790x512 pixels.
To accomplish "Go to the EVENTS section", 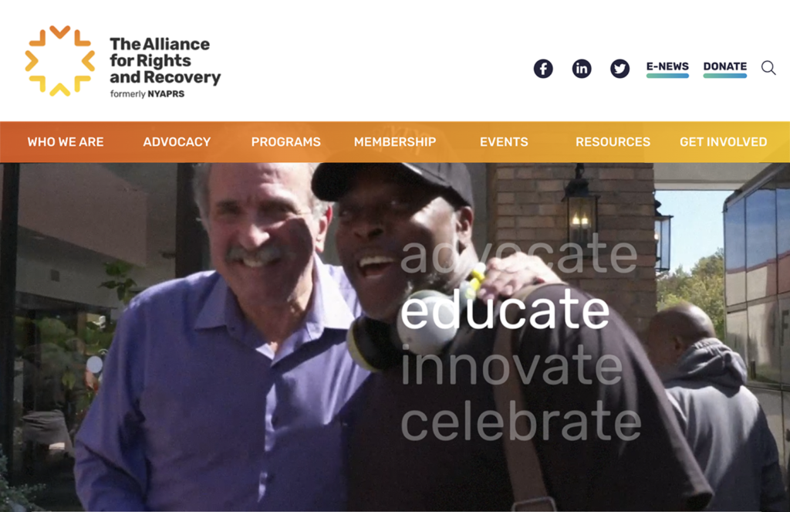I will coord(504,142).
